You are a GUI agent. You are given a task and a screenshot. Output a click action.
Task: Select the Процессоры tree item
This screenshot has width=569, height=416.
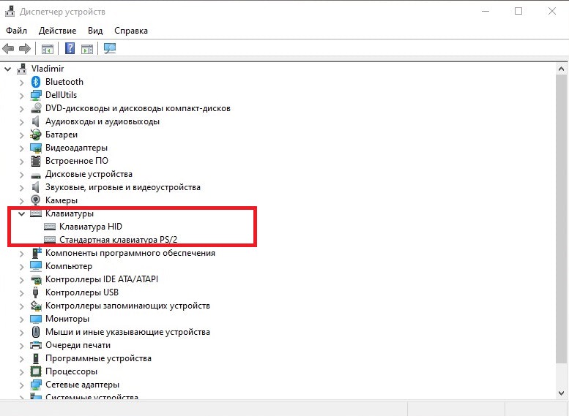coord(71,371)
